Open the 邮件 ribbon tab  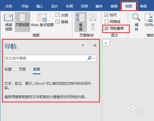[99, 6]
